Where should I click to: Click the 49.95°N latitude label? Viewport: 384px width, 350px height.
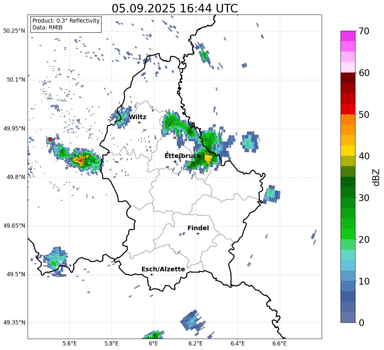(x=14, y=128)
